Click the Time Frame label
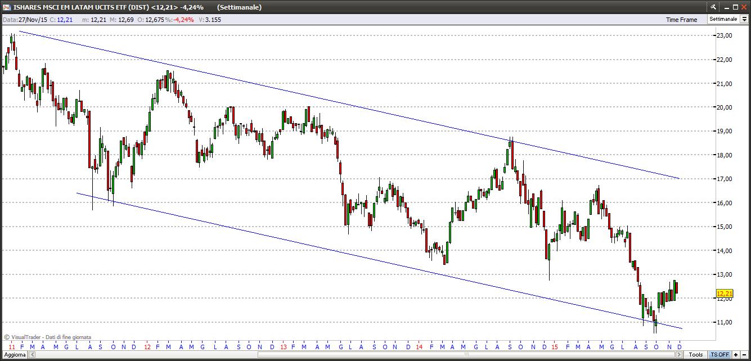This screenshot has height=361, width=751. pos(681,20)
